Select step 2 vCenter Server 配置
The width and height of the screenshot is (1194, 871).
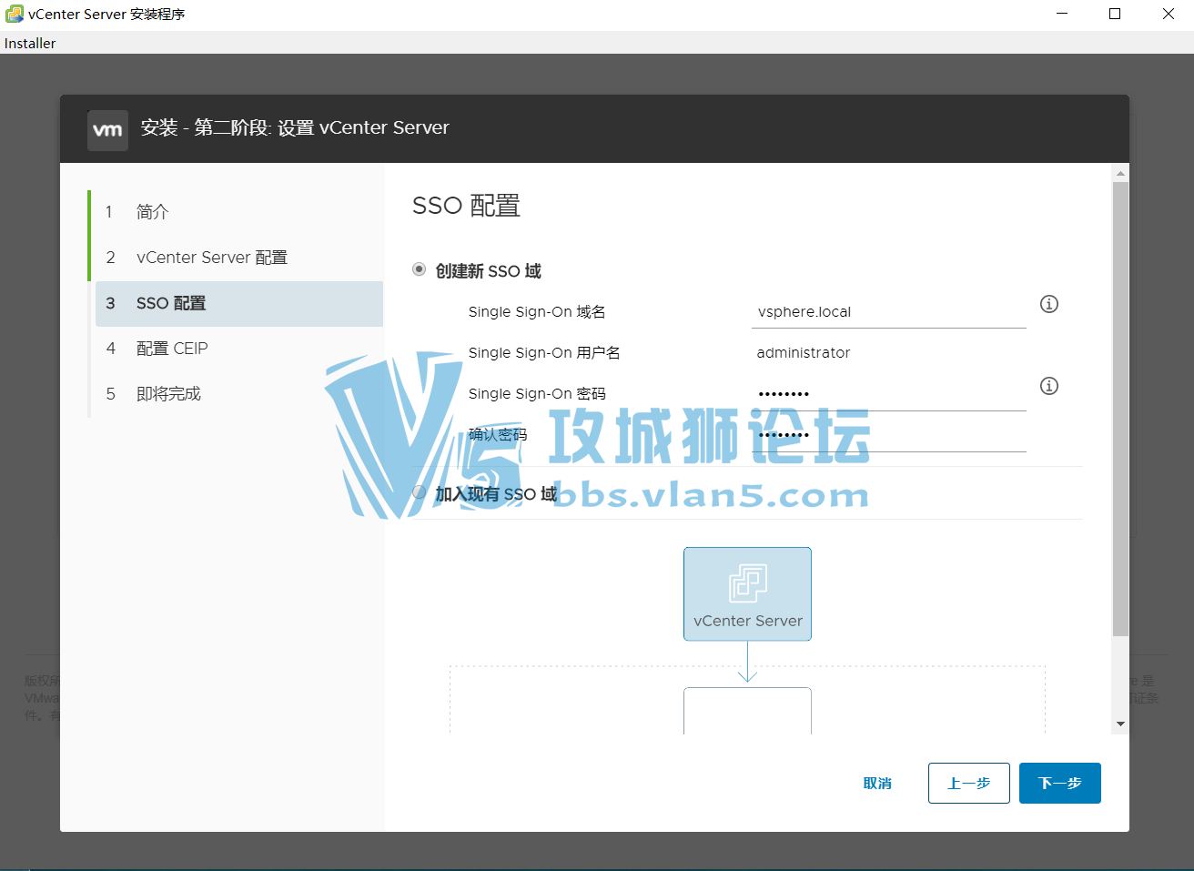tap(211, 258)
